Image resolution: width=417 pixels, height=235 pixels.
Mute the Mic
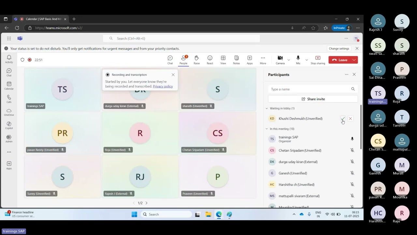tap(298, 60)
